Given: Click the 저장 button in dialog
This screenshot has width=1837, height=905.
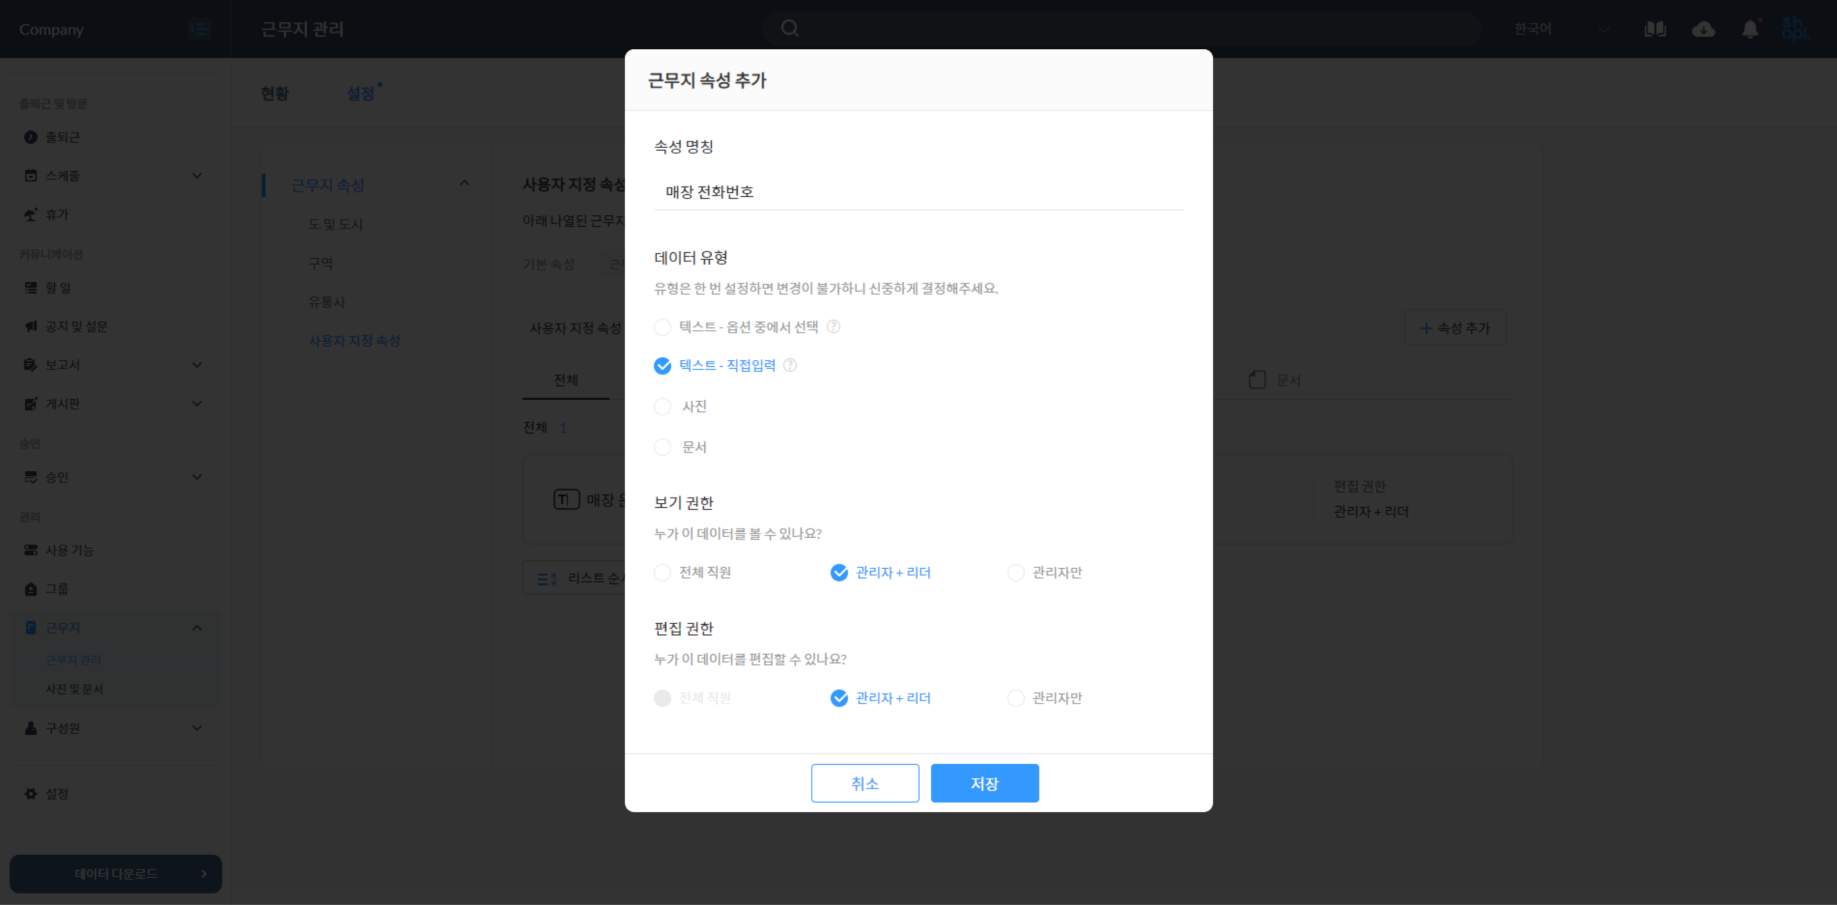Looking at the screenshot, I should coord(984,783).
